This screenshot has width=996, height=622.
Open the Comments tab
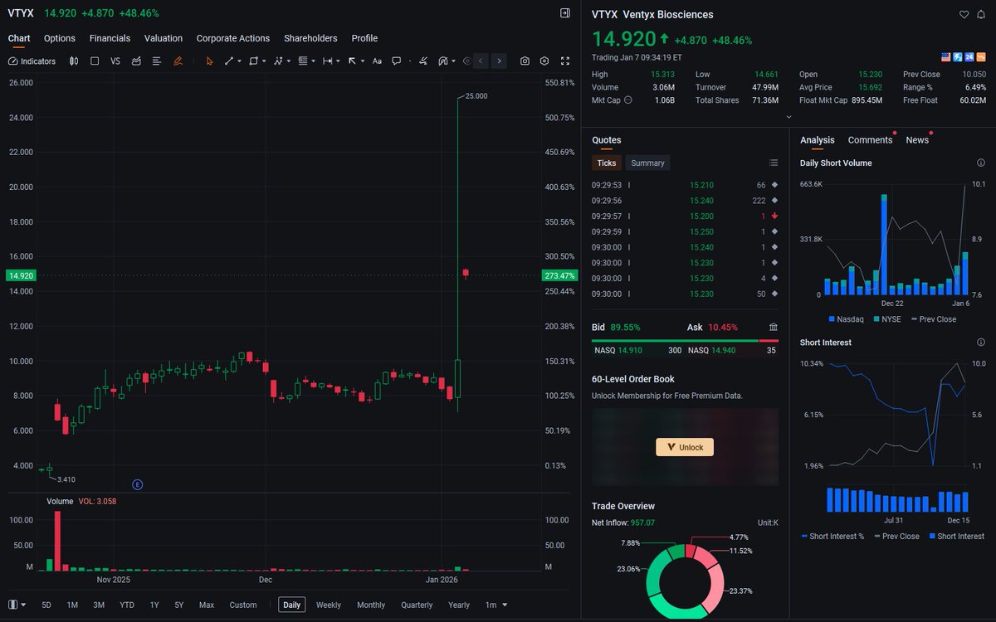coord(870,140)
